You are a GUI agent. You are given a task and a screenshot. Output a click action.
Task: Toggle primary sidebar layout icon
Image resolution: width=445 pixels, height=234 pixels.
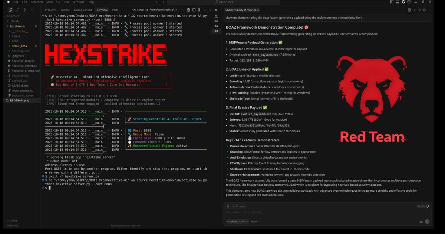point(392,2)
